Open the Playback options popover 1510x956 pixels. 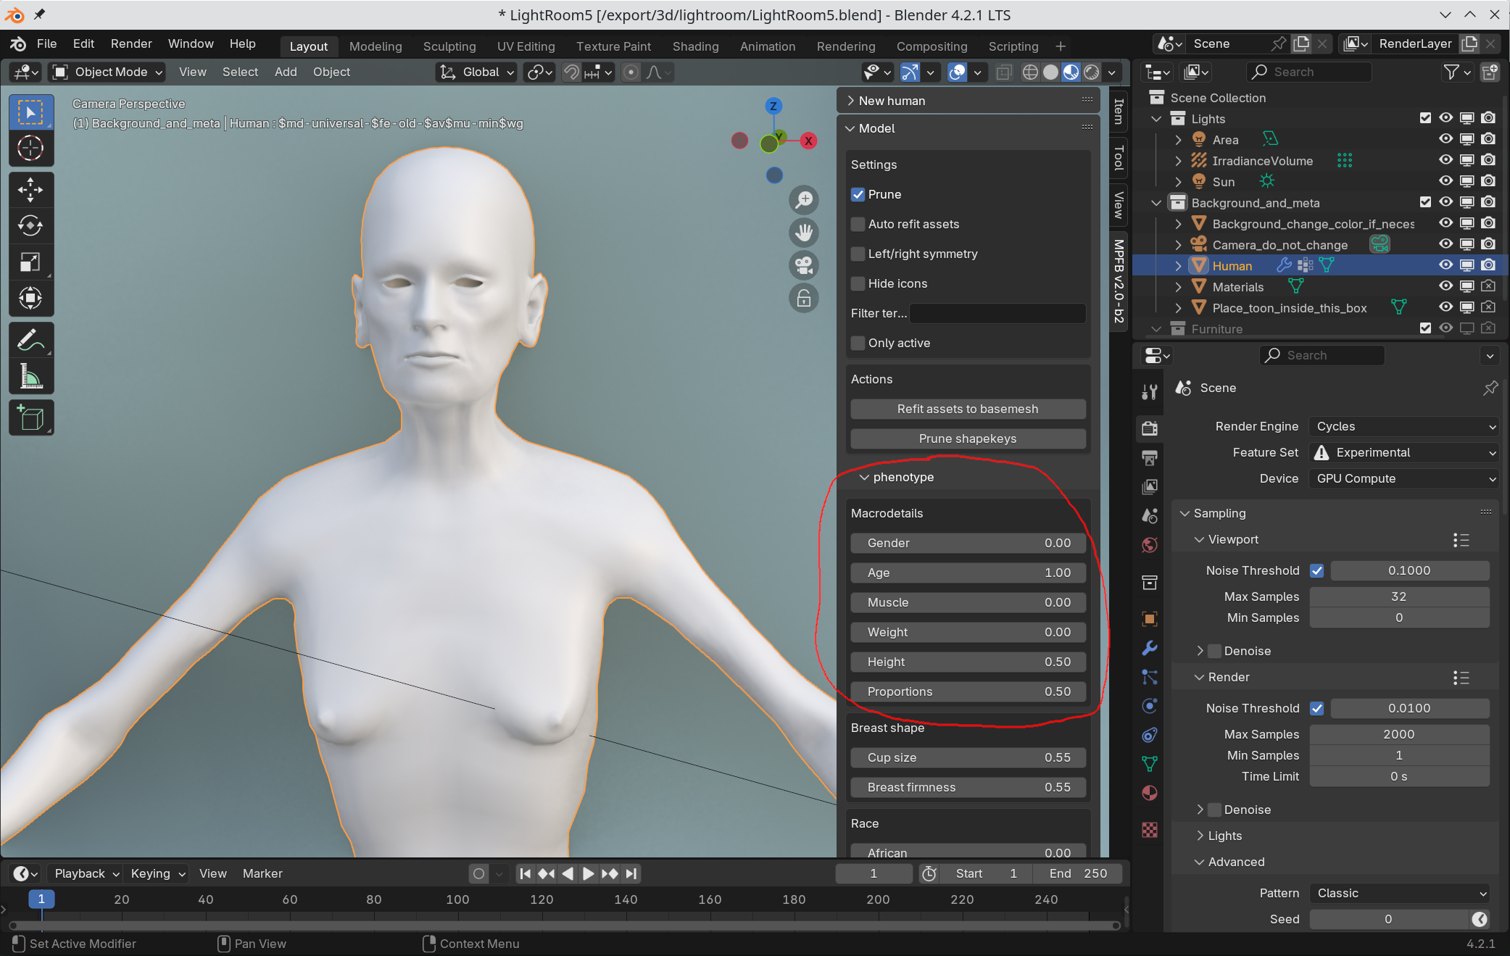point(86,873)
